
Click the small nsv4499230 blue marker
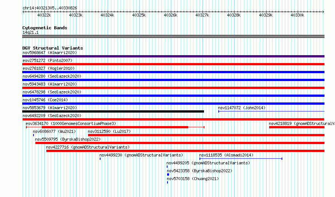point(100,159)
